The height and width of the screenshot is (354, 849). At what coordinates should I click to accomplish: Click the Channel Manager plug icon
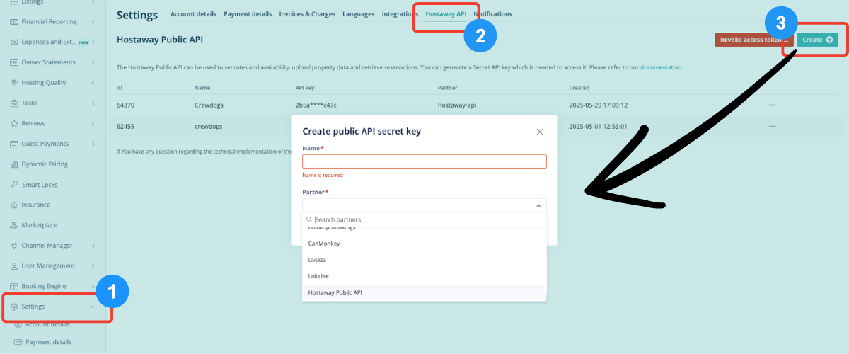pyautogui.click(x=15, y=246)
